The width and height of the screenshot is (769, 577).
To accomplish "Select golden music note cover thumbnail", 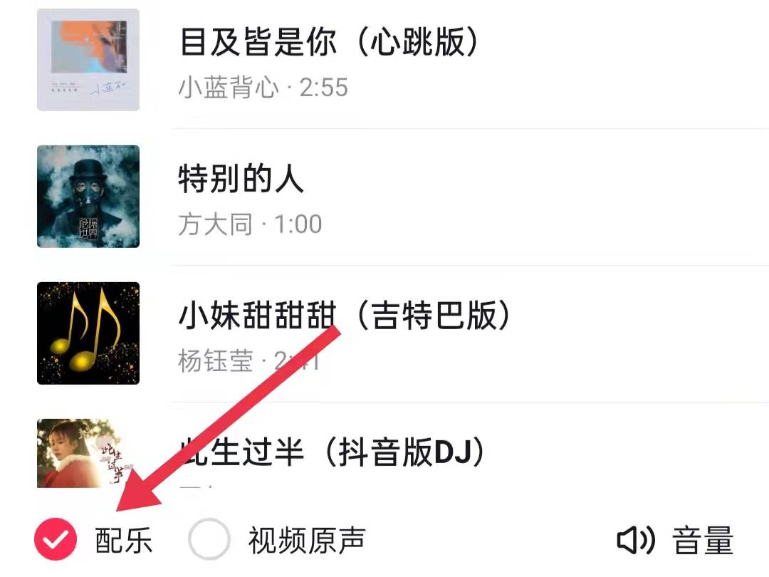I will 88,333.
